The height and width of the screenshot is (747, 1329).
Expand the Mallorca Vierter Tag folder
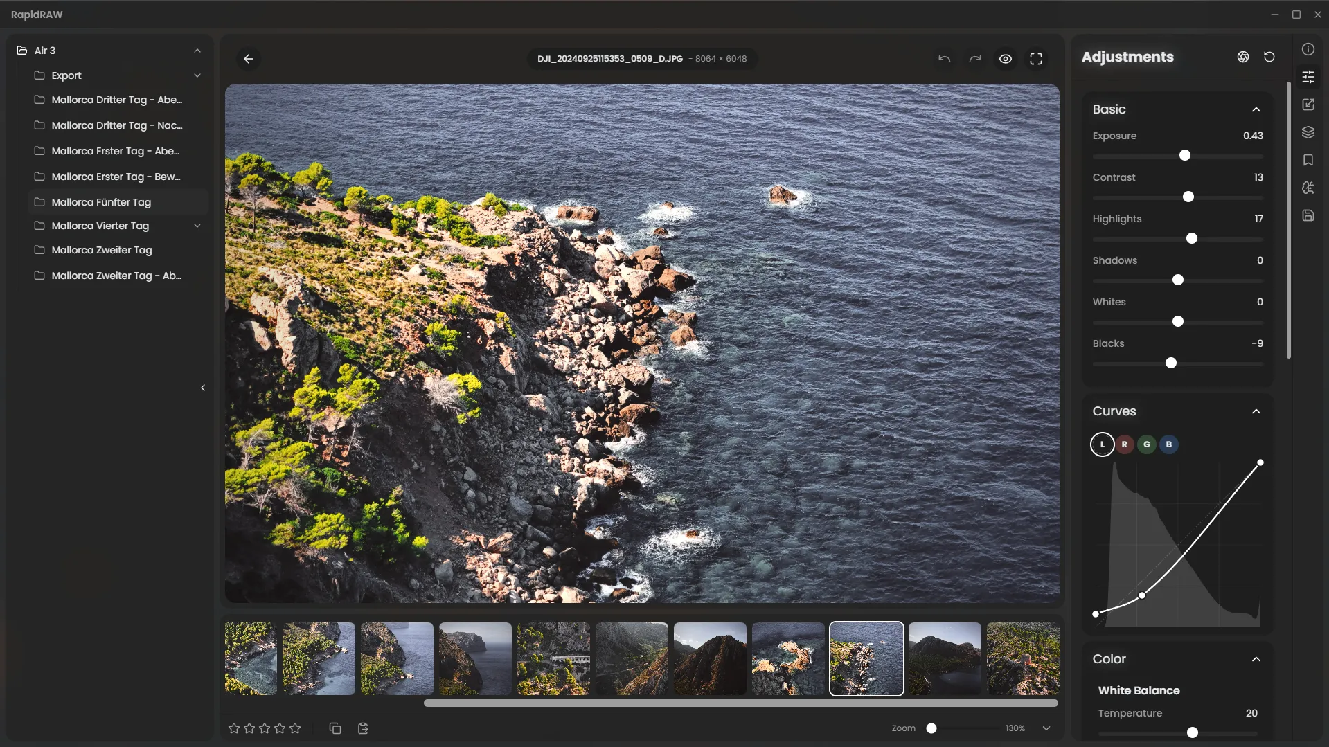tap(197, 226)
